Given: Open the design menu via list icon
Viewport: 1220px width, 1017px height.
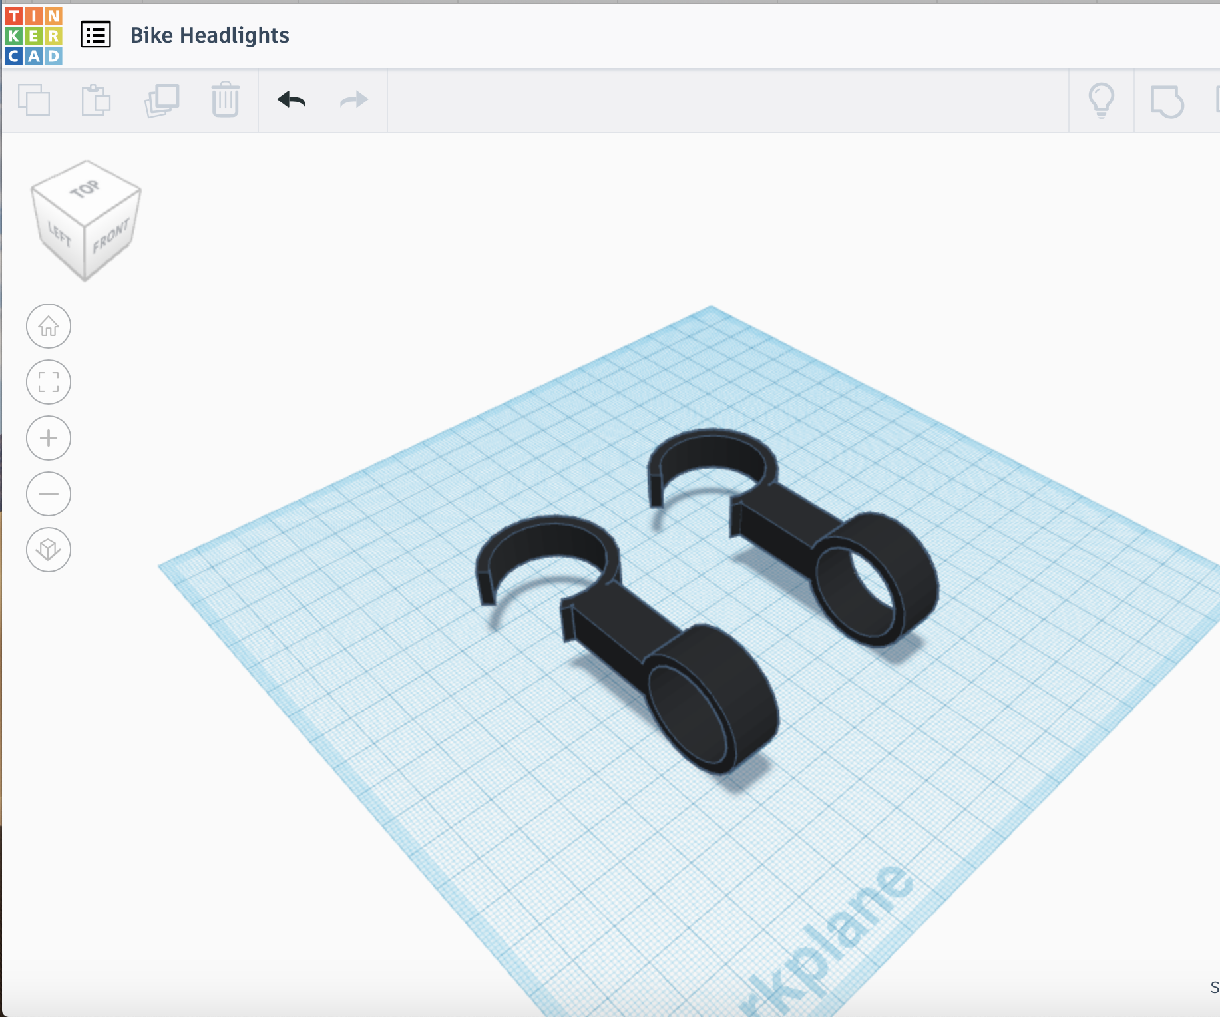Looking at the screenshot, I should [95, 35].
